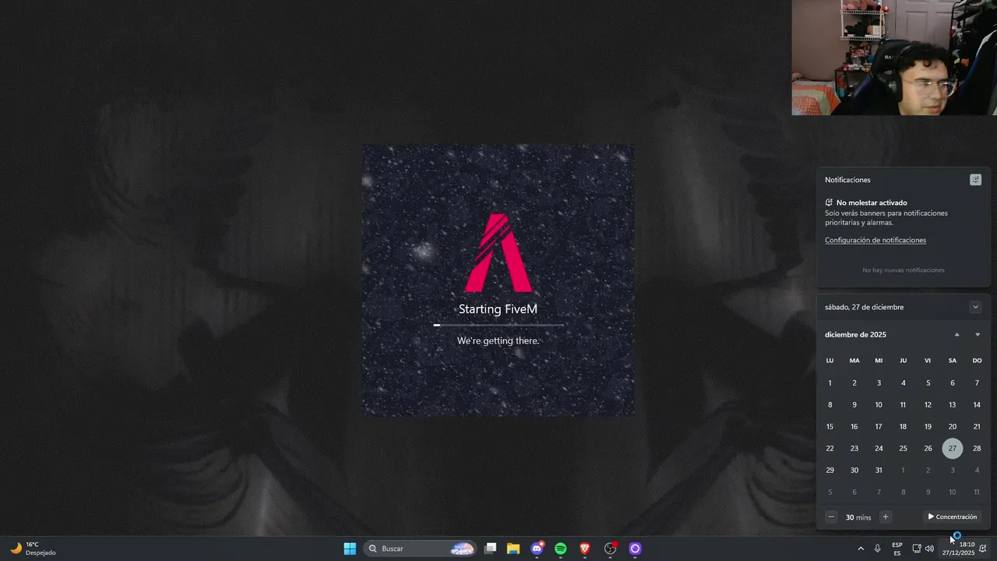This screenshot has width=997, height=561.
Task: Open the network tray icon
Action: [917, 549]
